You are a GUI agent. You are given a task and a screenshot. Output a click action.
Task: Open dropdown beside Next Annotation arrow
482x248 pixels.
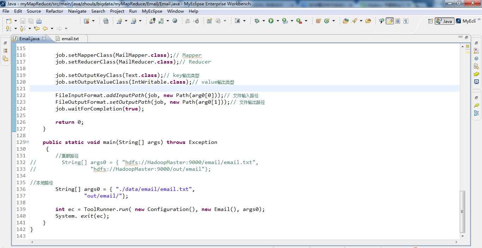click(16, 29)
